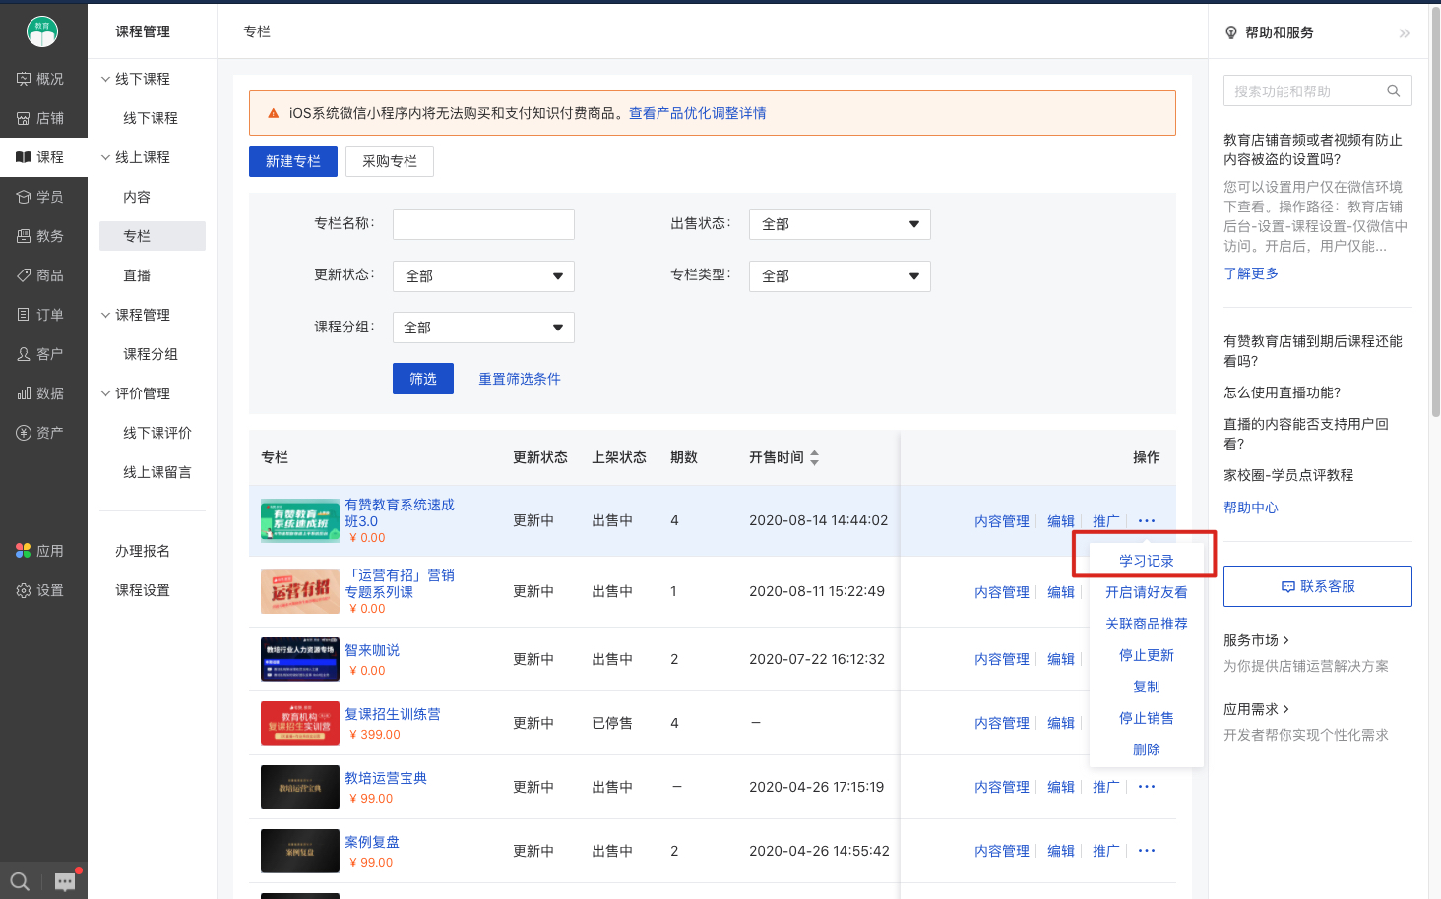The image size is (1441, 899).
Task: Open thumbnail of 「运营有招」营销专题系列课
Action: point(300,592)
